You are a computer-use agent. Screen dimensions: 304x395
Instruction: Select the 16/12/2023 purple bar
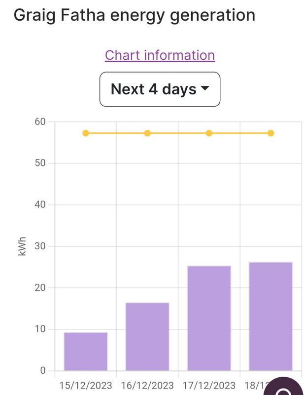[147, 337]
